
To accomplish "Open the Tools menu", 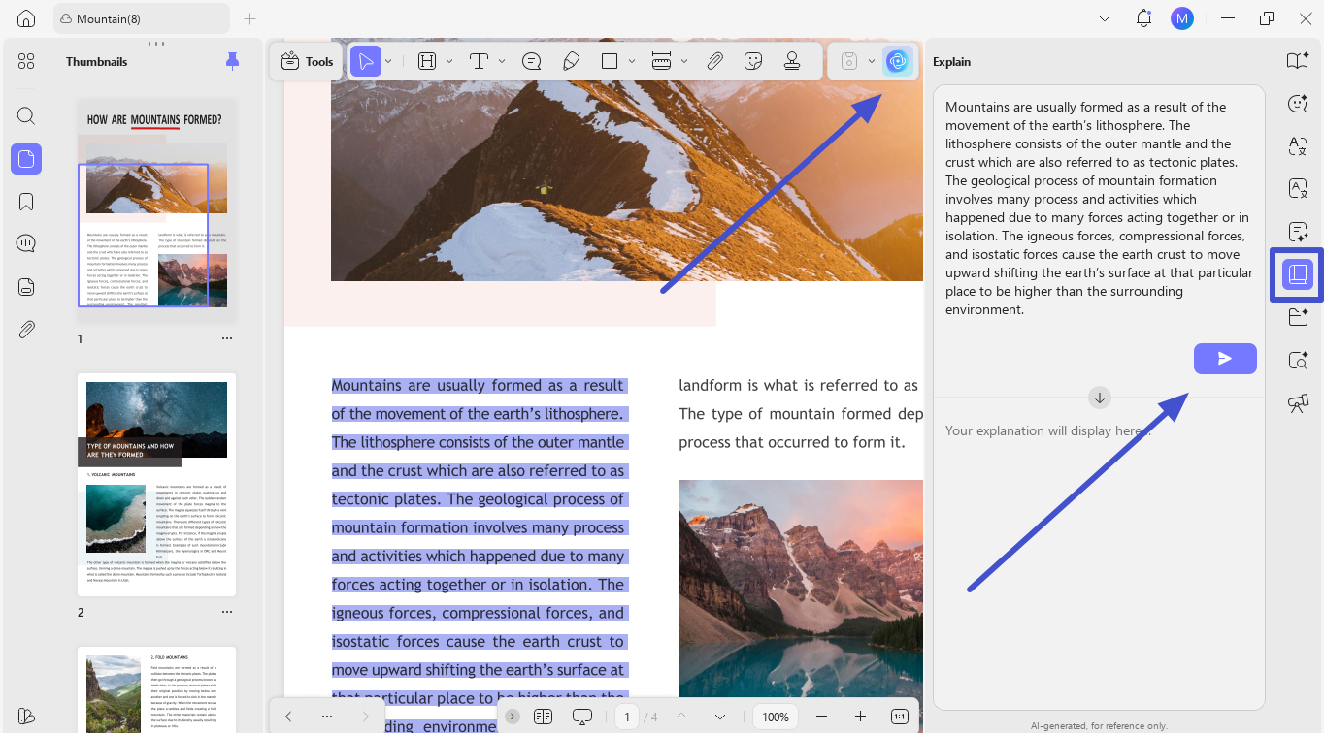I will coord(306,61).
